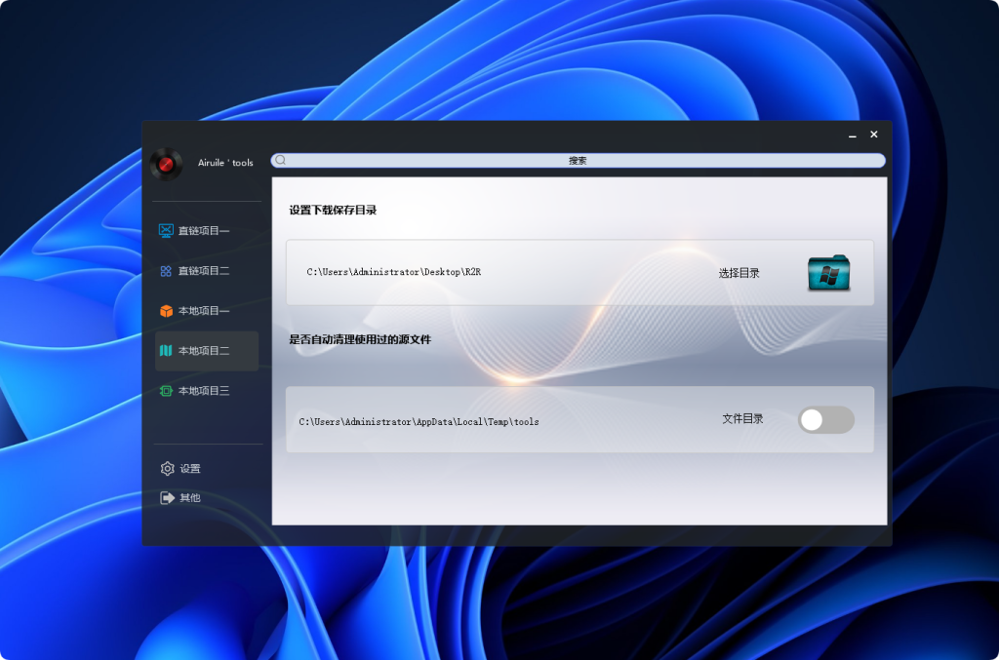The width and height of the screenshot is (999, 660).
Task: Click the magnifier icon in search bar
Action: coord(280,161)
